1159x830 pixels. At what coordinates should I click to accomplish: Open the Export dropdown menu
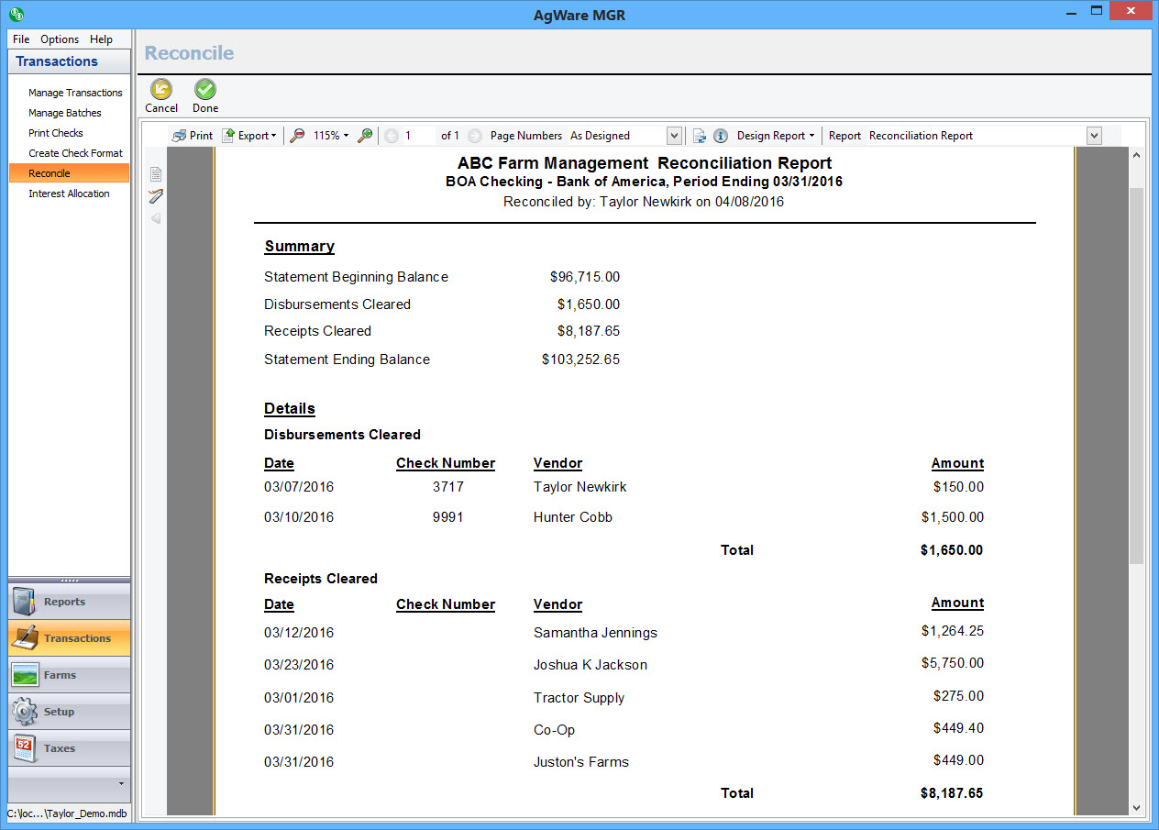click(249, 136)
